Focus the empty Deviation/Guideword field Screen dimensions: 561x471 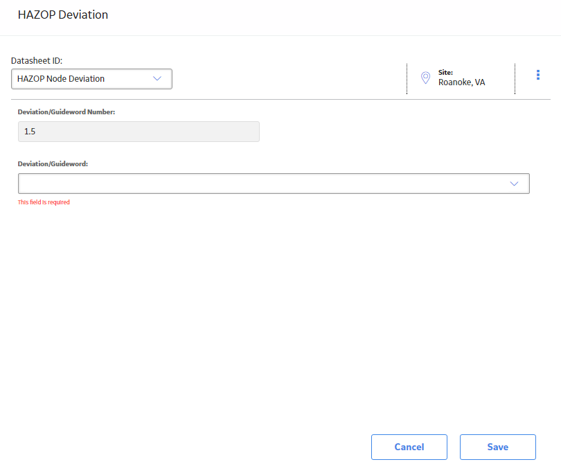[x=274, y=184]
